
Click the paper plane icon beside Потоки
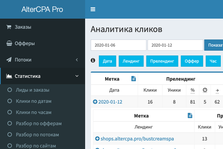[x=9, y=60]
